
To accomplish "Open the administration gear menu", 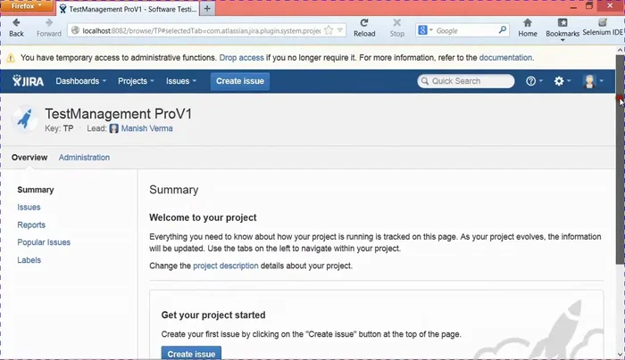I will coord(562,81).
